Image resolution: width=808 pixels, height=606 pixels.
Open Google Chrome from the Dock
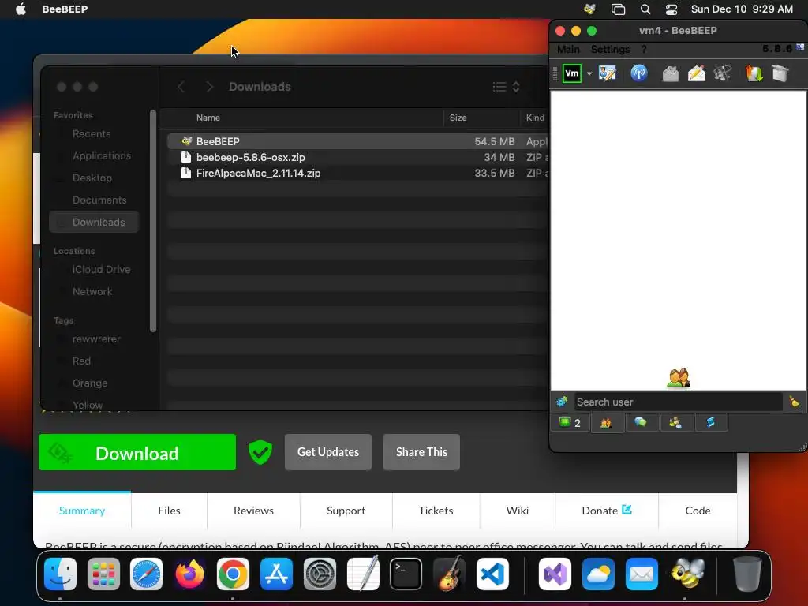[x=233, y=574]
